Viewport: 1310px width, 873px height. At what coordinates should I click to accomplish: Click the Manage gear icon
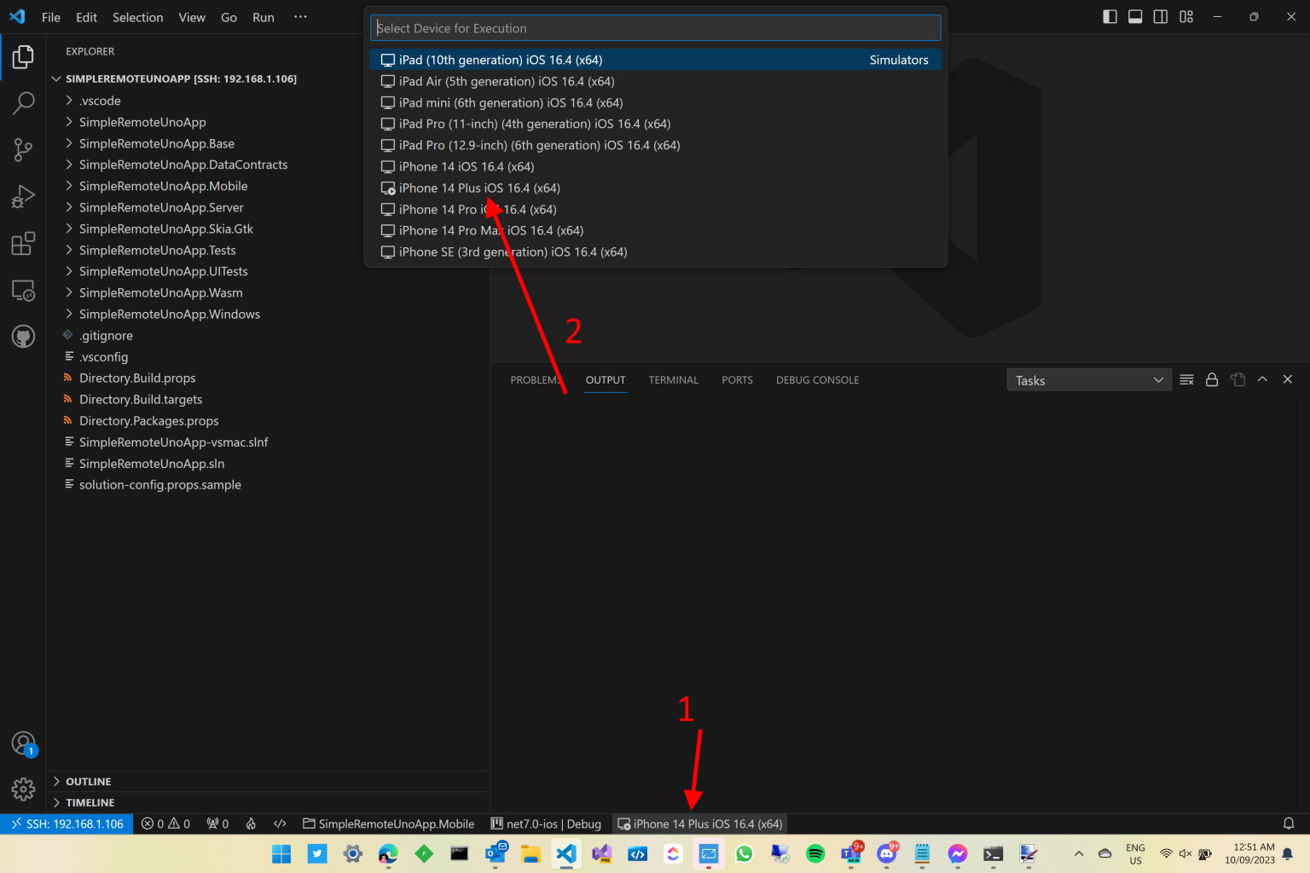click(23, 789)
